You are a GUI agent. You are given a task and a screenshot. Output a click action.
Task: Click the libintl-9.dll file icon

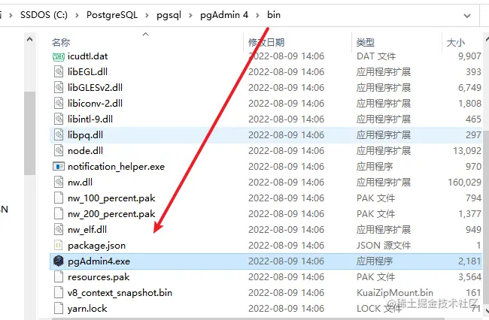[x=59, y=119]
